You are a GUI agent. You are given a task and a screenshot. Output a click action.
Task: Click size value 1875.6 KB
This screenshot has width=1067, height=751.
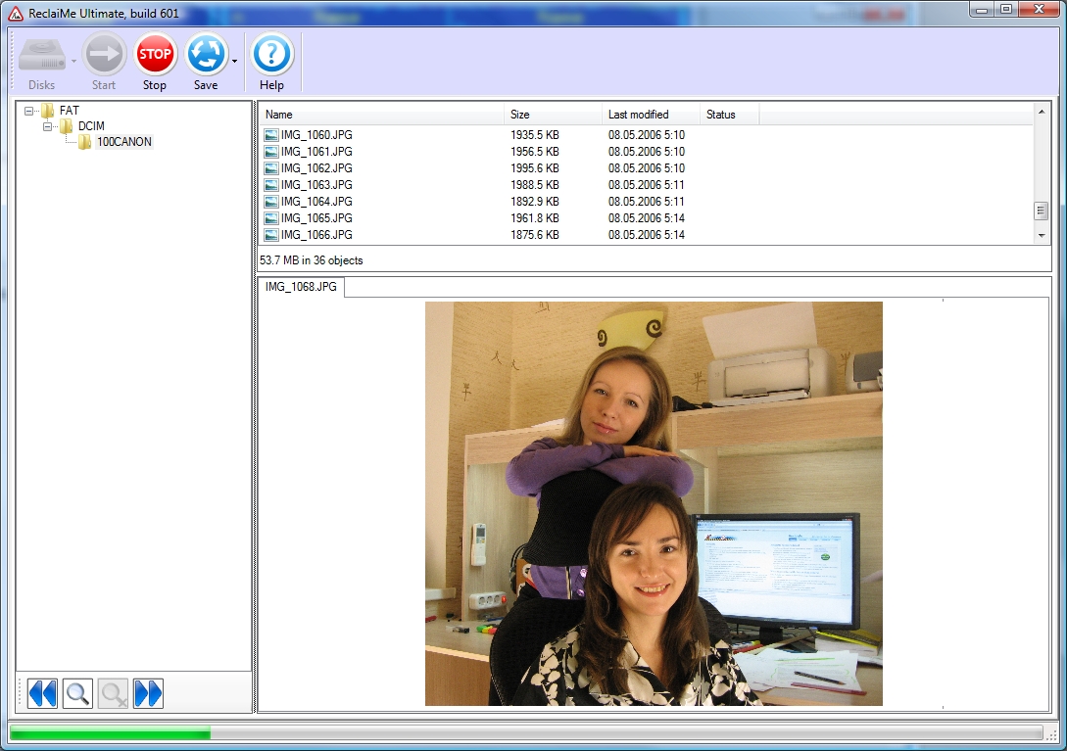pos(535,235)
